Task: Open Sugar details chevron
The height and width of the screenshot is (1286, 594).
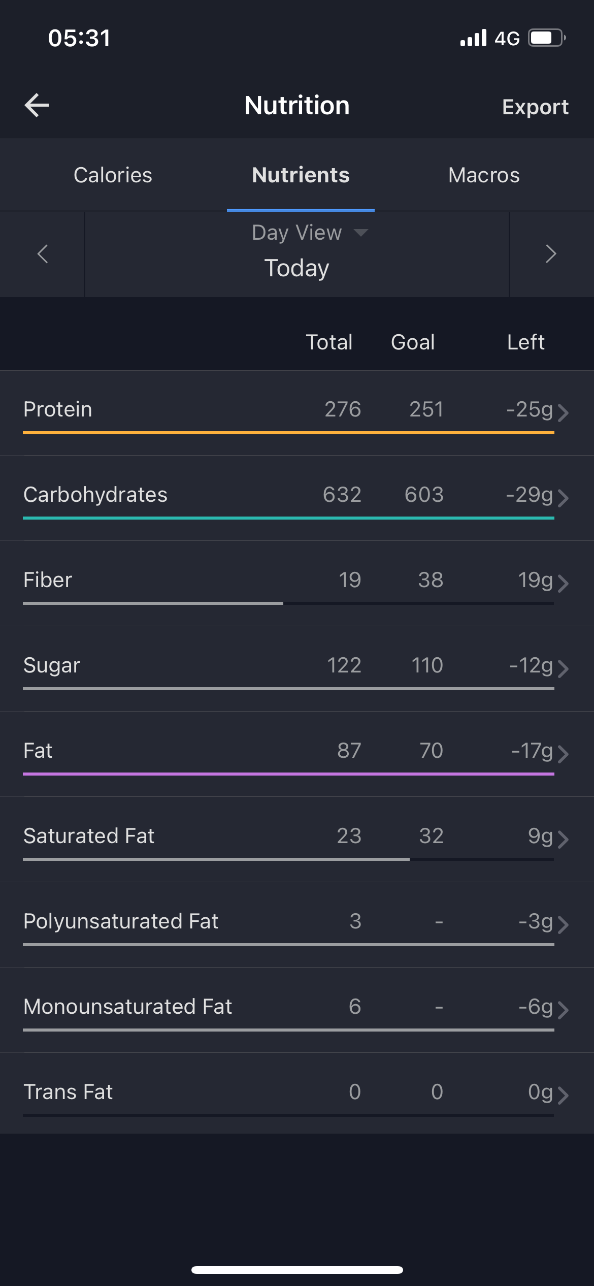Action: point(563,668)
